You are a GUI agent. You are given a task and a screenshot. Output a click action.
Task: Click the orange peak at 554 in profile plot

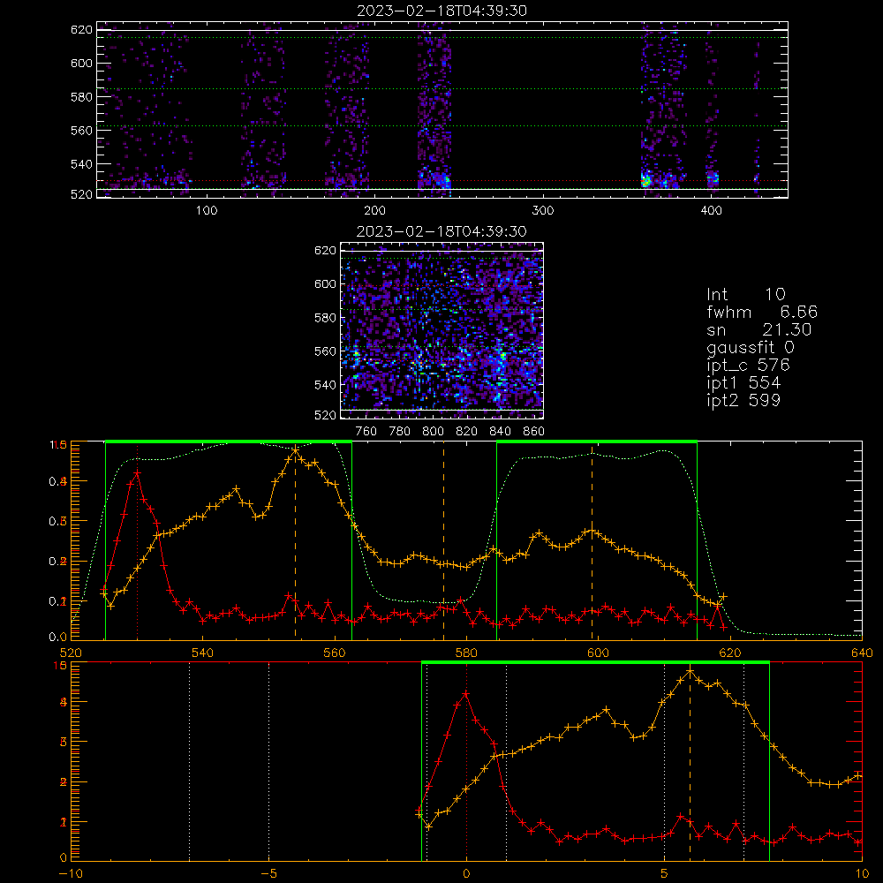(295, 449)
